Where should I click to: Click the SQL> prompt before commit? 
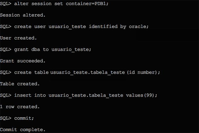pos(6,118)
